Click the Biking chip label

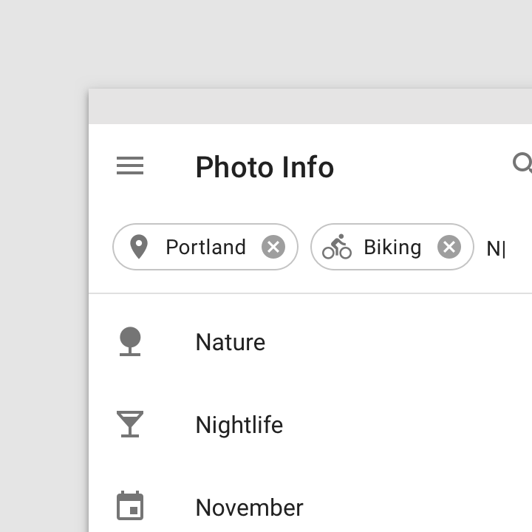coord(392,247)
